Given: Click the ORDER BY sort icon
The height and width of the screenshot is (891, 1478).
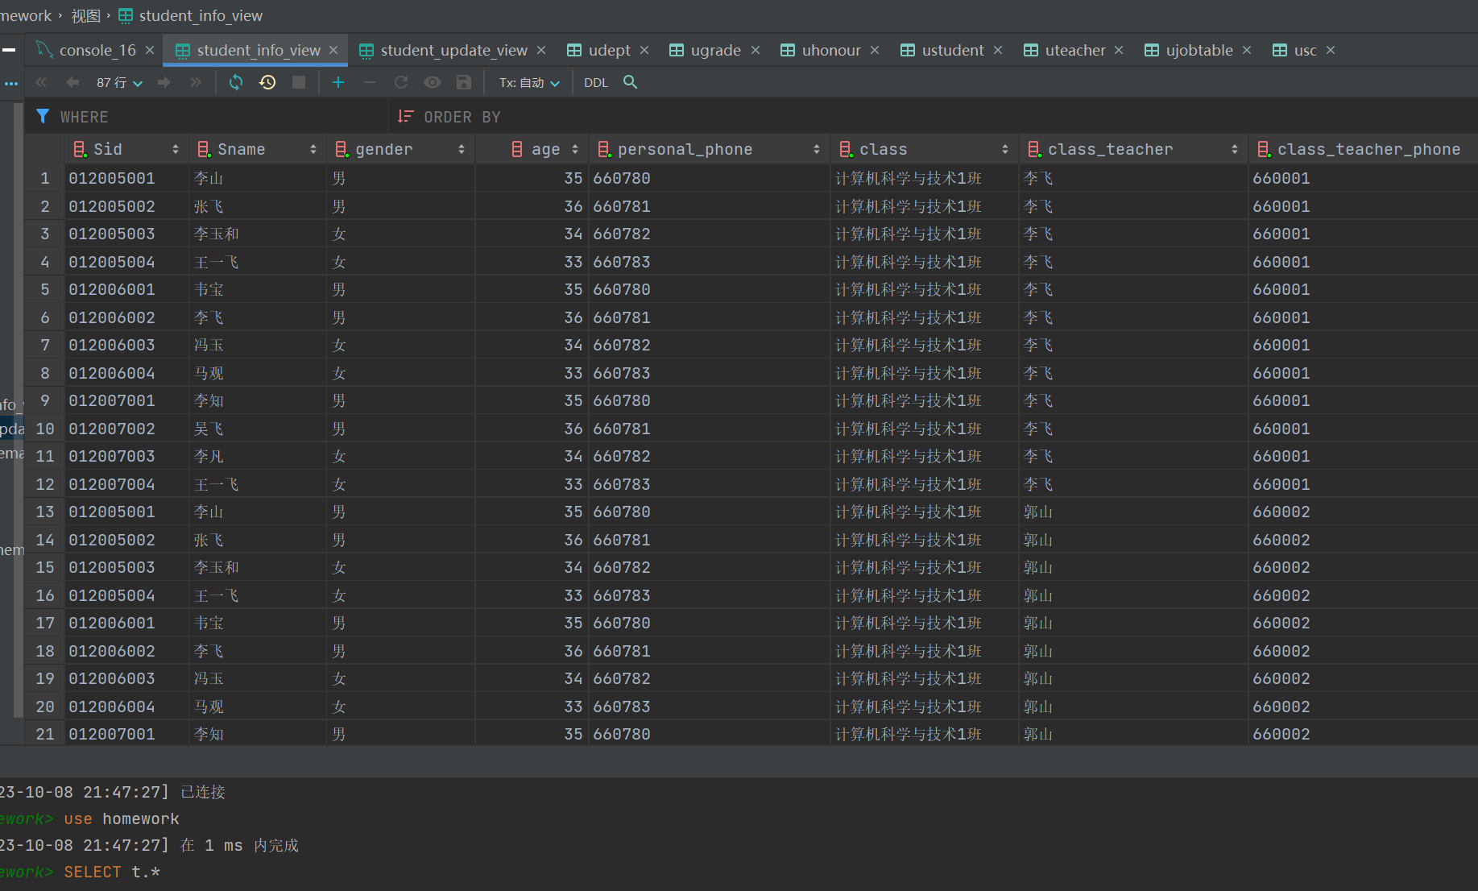Looking at the screenshot, I should coord(405,117).
